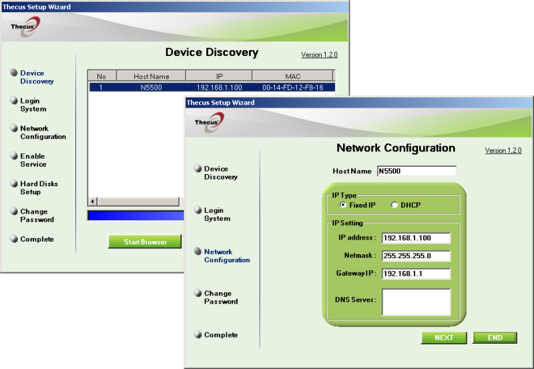
Task: Select the 192.168.1.100 cell in device list
Action: pyautogui.click(x=219, y=87)
